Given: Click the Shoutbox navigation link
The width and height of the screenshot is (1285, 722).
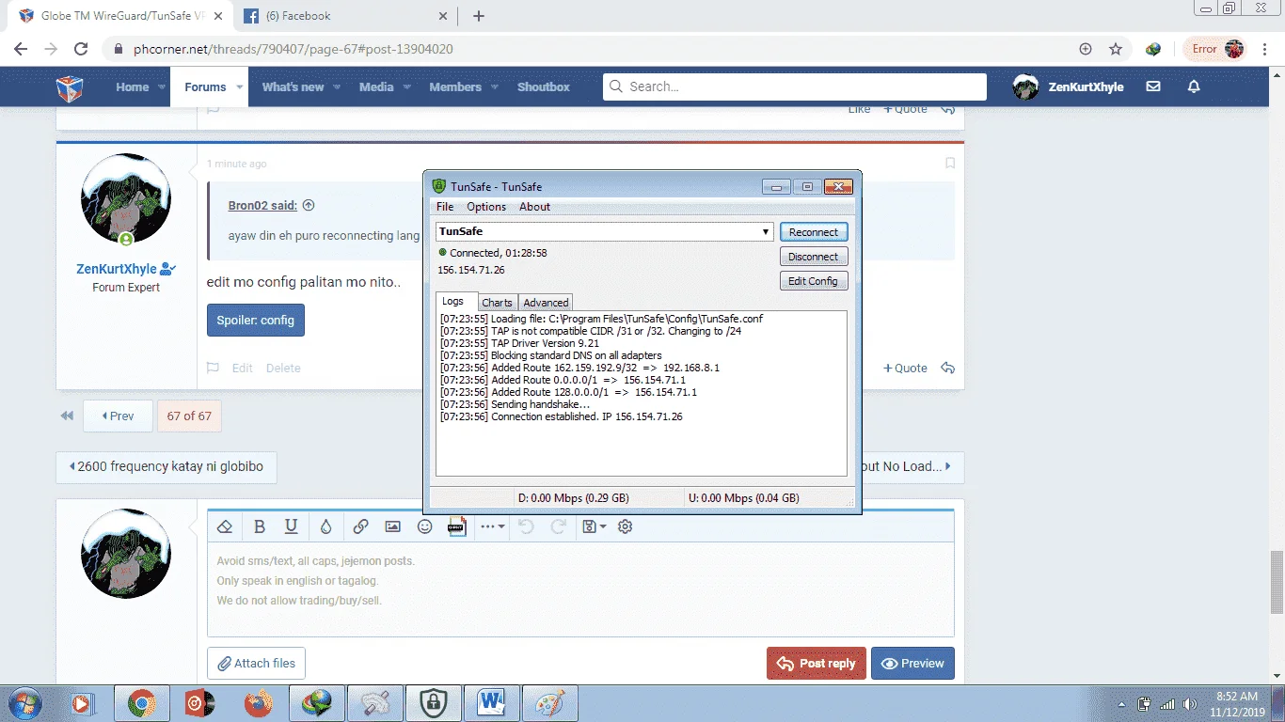Looking at the screenshot, I should pos(544,87).
